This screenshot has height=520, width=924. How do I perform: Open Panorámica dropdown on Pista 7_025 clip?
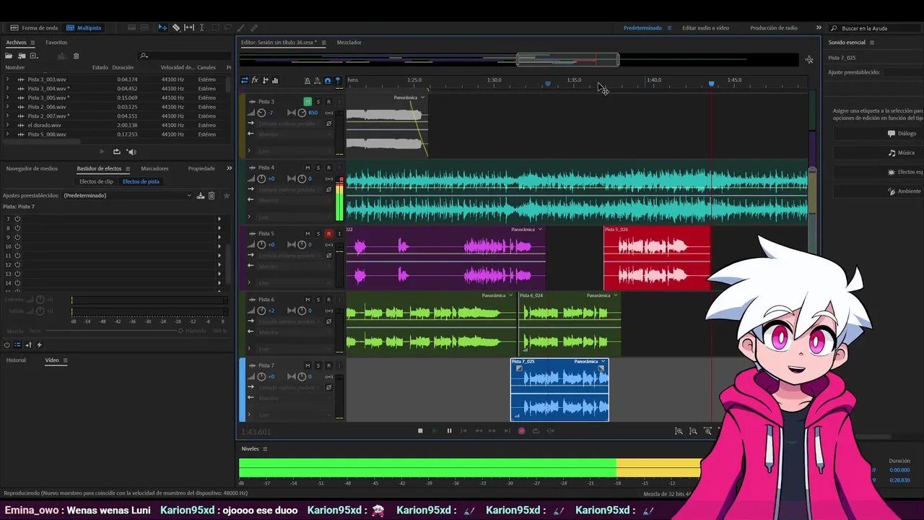(603, 361)
